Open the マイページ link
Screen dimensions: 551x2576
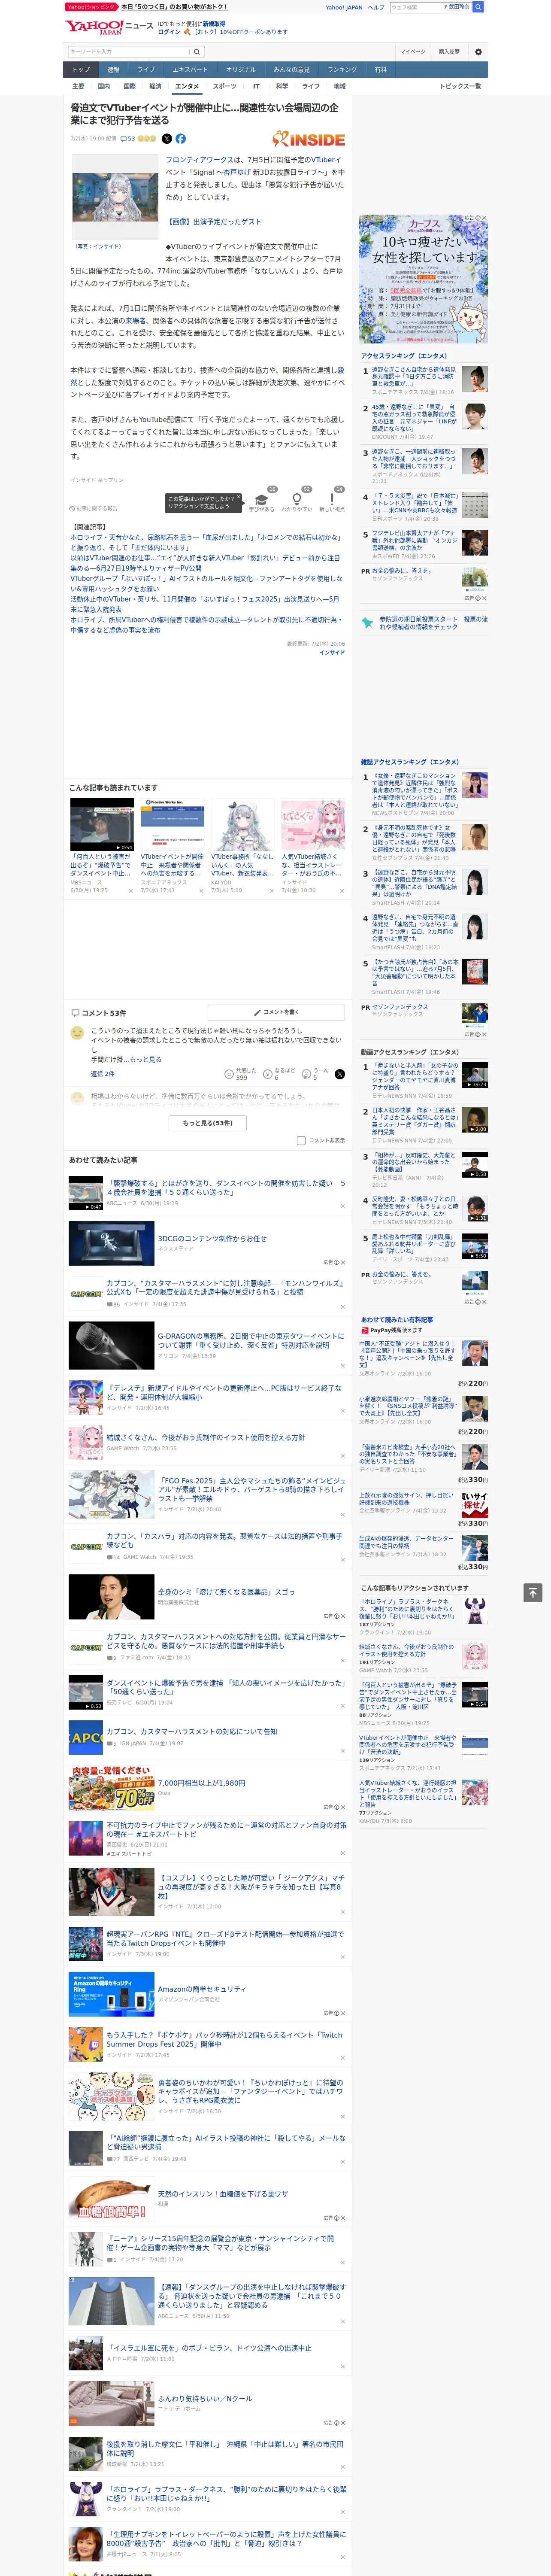pos(413,51)
